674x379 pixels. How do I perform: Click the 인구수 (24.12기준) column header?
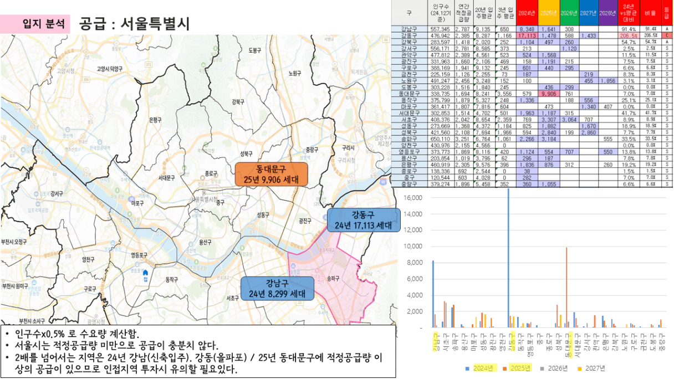441,13
